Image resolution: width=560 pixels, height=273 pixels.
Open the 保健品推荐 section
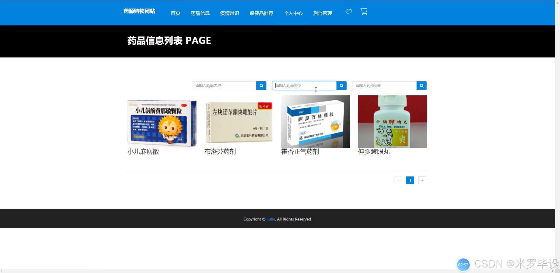pyautogui.click(x=261, y=13)
